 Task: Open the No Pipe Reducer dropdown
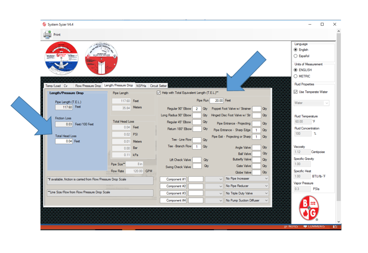[x=247, y=186]
